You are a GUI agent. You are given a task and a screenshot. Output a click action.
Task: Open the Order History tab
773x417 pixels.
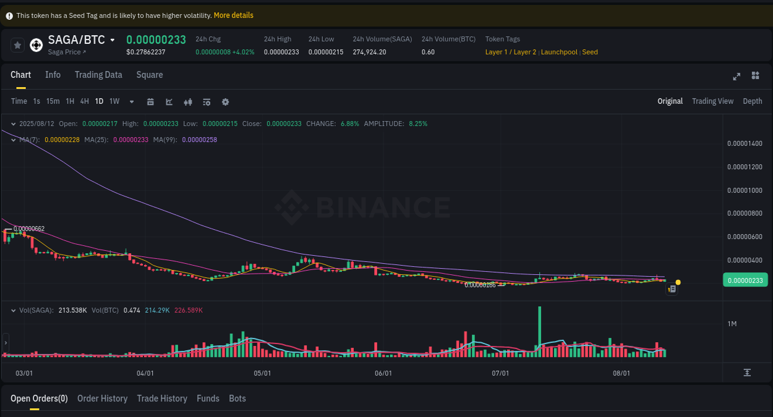point(102,398)
